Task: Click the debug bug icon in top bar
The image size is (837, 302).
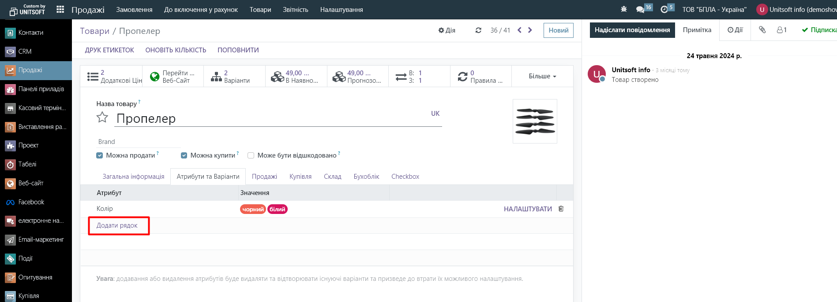Action: pyautogui.click(x=623, y=9)
